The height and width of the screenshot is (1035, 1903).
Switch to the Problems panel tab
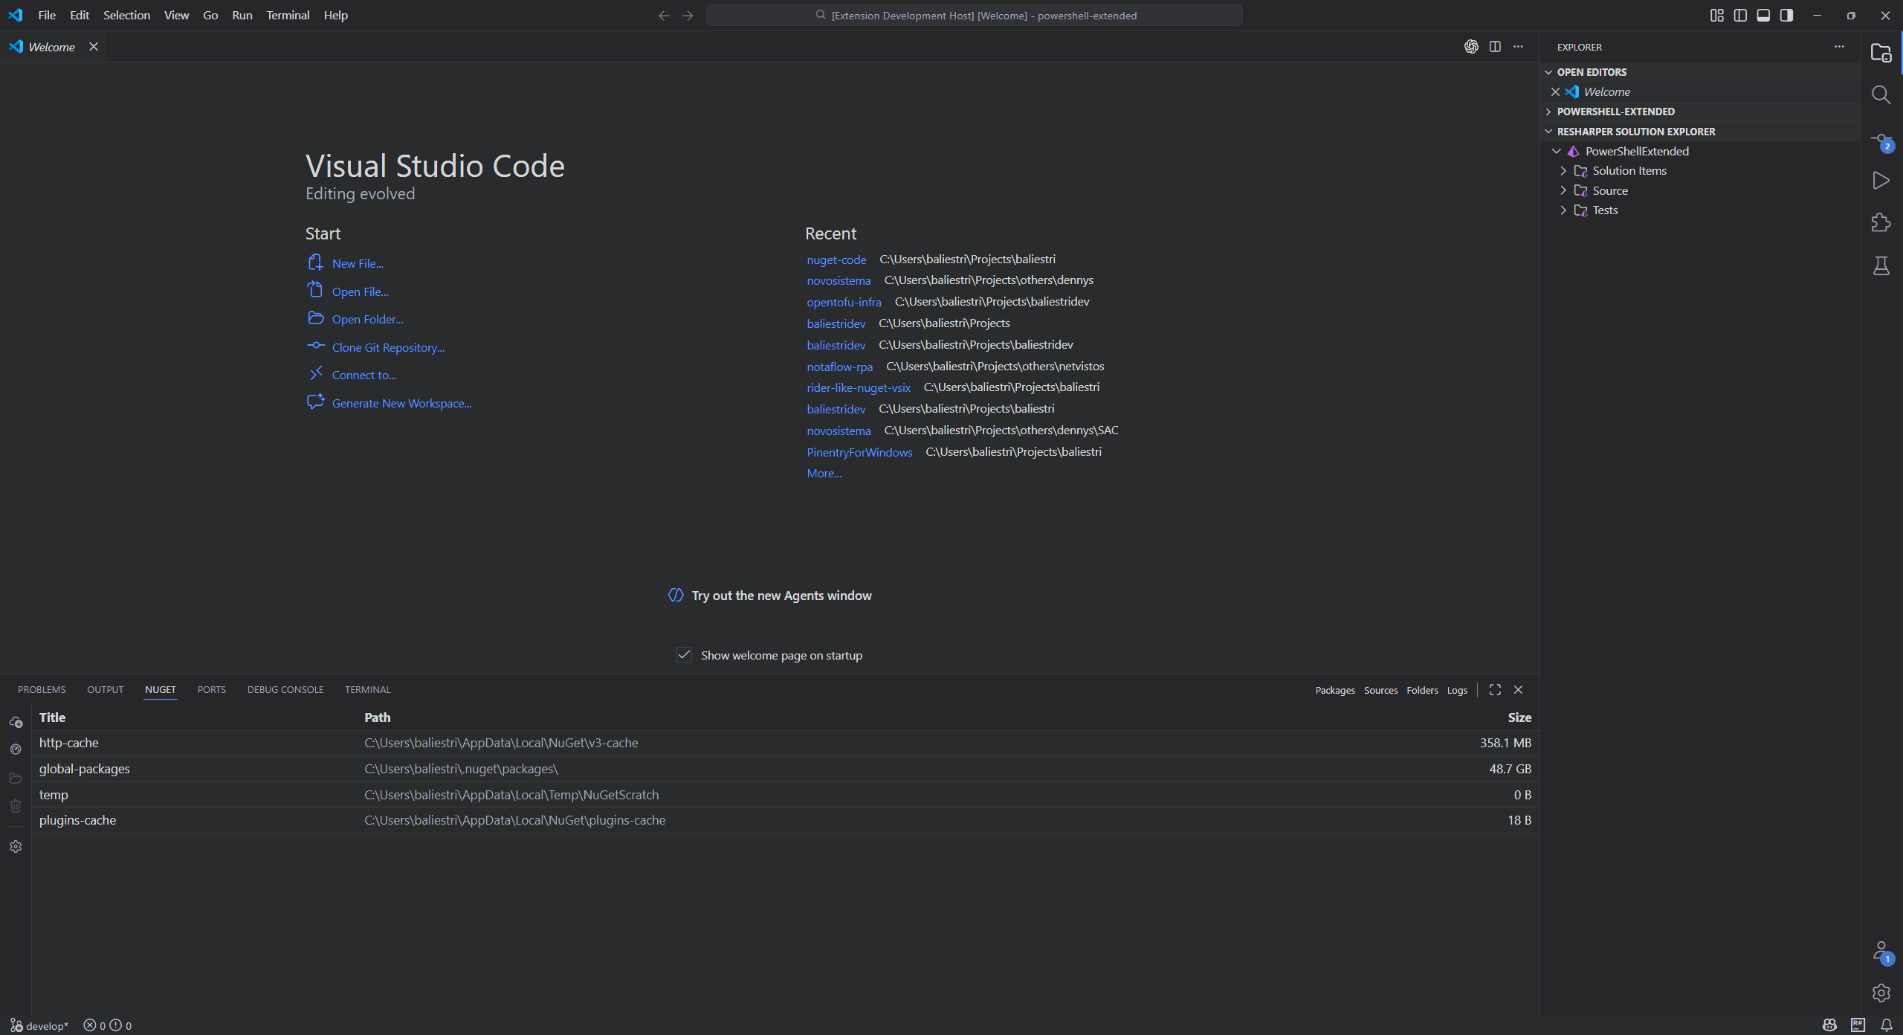(x=42, y=689)
